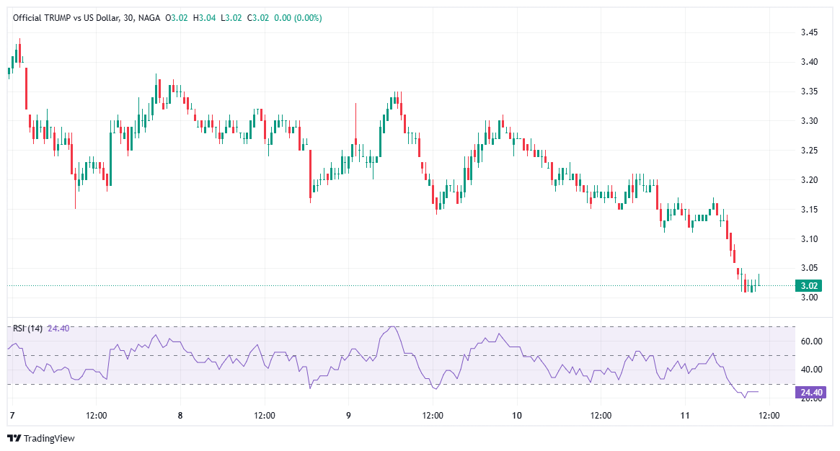Click the 60.00 RSI scale label
The image size is (840, 451).
click(812, 341)
